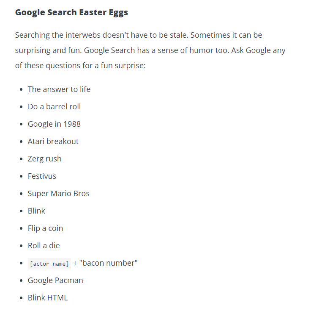Click the Google Search Easter Eggs heading
This screenshot has height=311, width=311.
pos(71,13)
